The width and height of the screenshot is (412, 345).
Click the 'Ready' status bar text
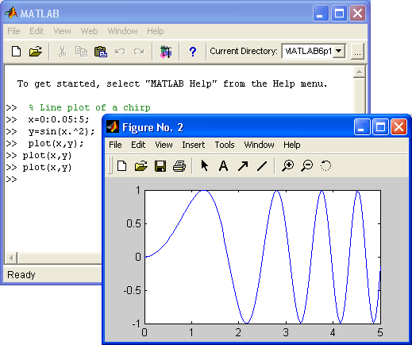(21, 275)
